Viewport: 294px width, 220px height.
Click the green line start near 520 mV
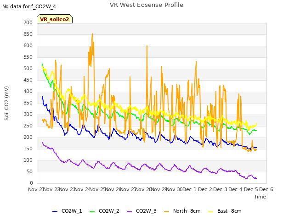pos(42,64)
